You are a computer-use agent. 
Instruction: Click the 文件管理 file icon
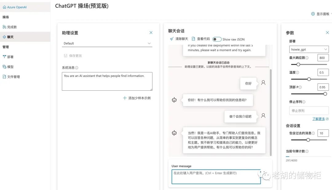click(x=4, y=77)
